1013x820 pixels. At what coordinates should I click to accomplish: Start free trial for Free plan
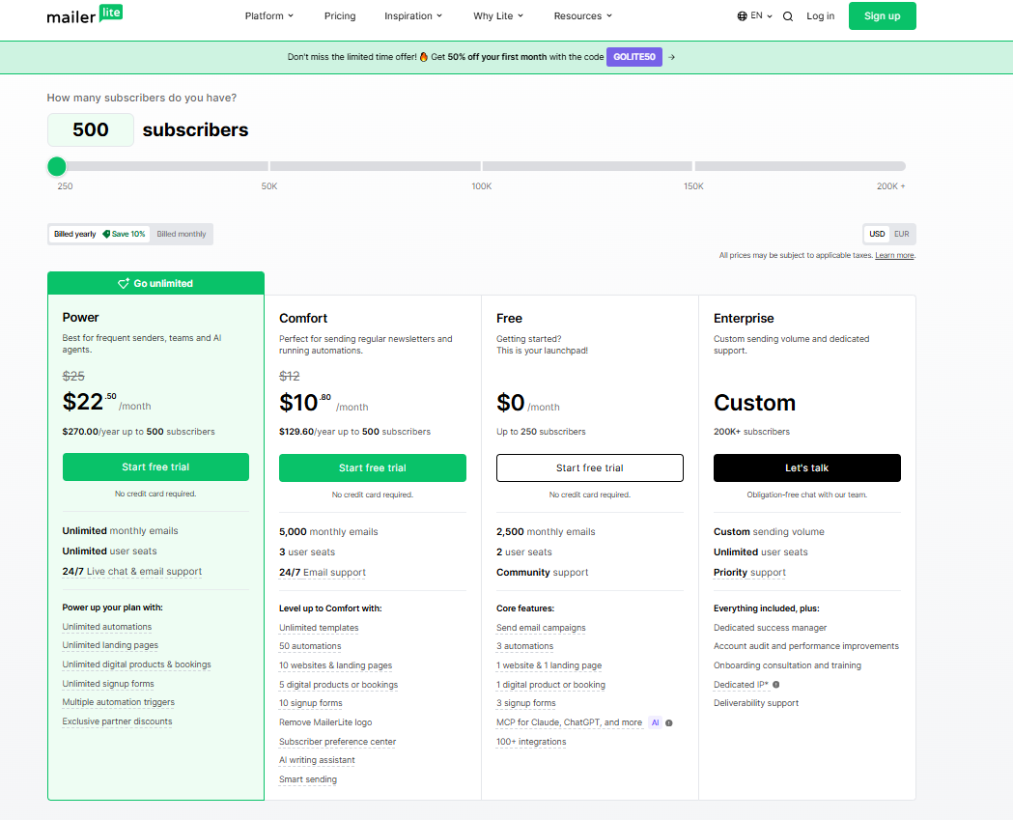click(x=589, y=467)
